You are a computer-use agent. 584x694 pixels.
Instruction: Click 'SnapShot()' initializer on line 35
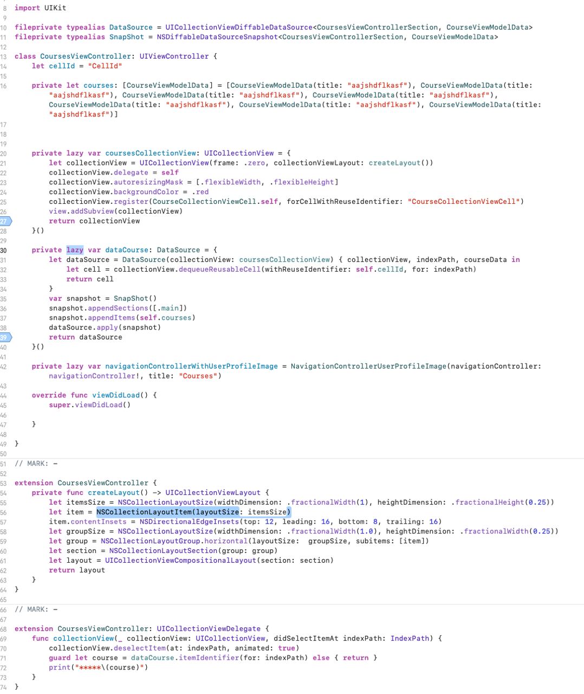(x=135, y=299)
